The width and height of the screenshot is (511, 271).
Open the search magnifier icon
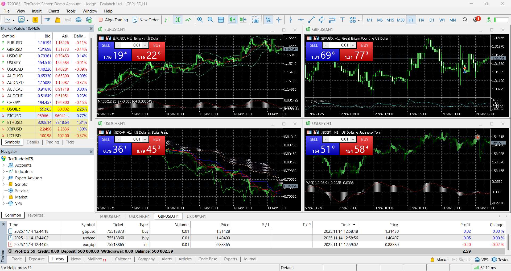tap(465, 20)
